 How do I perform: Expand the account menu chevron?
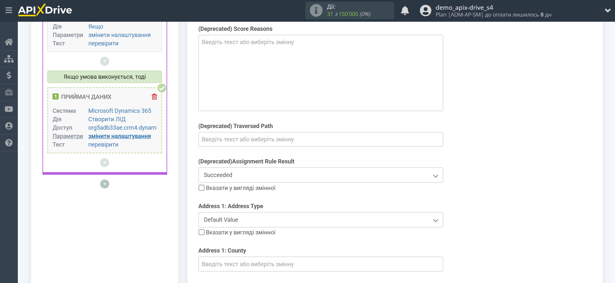[x=608, y=10]
